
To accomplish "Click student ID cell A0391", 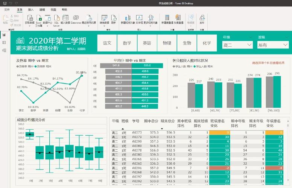I will (137, 168).
